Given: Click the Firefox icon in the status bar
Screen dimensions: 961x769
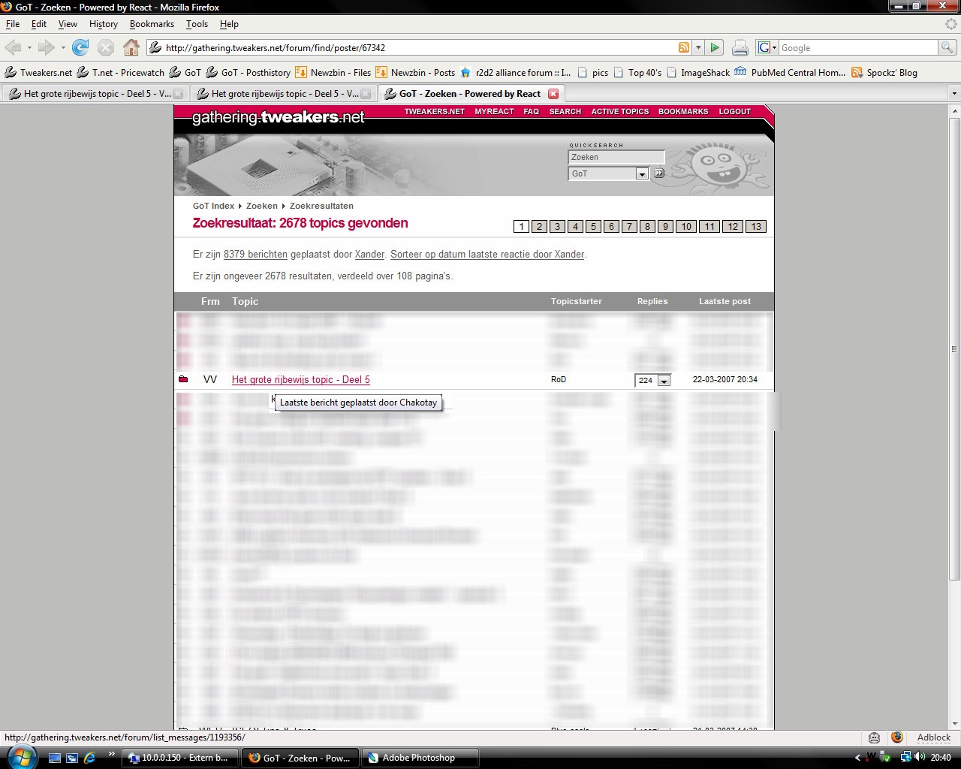Looking at the screenshot, I should point(896,737).
